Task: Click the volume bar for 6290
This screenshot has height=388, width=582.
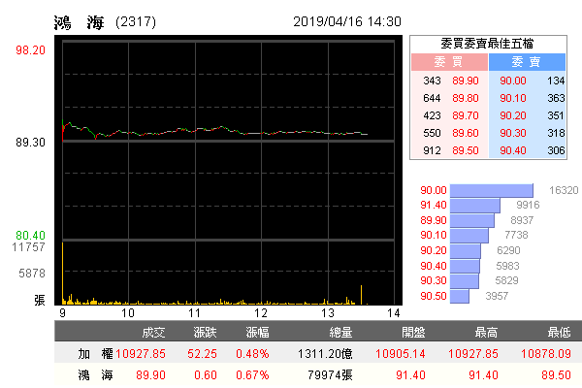Action: tap(466, 250)
